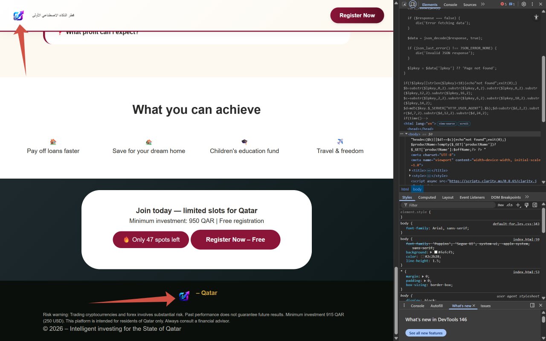Toggle the :hov element state panel
This screenshot has height=341, width=546.
point(500,205)
